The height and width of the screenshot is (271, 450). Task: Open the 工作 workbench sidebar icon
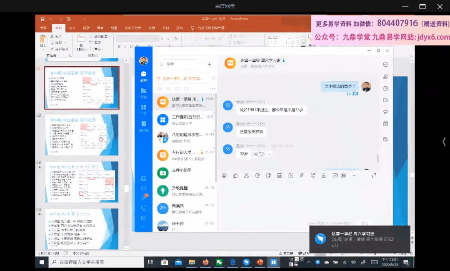[144, 108]
